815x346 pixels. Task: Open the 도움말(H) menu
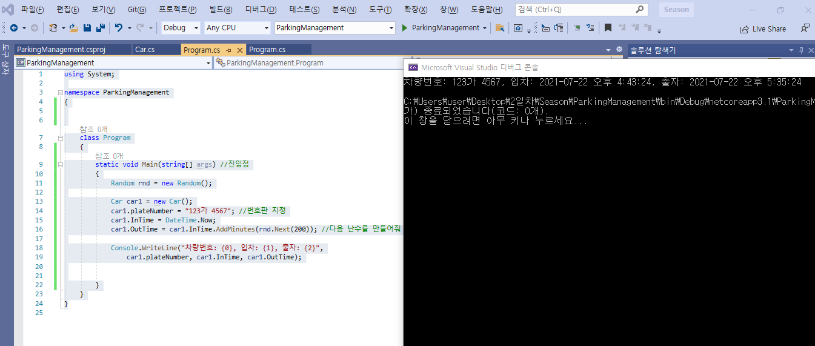click(x=487, y=10)
